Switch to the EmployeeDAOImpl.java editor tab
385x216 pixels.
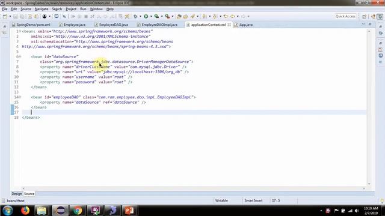tap(157, 25)
